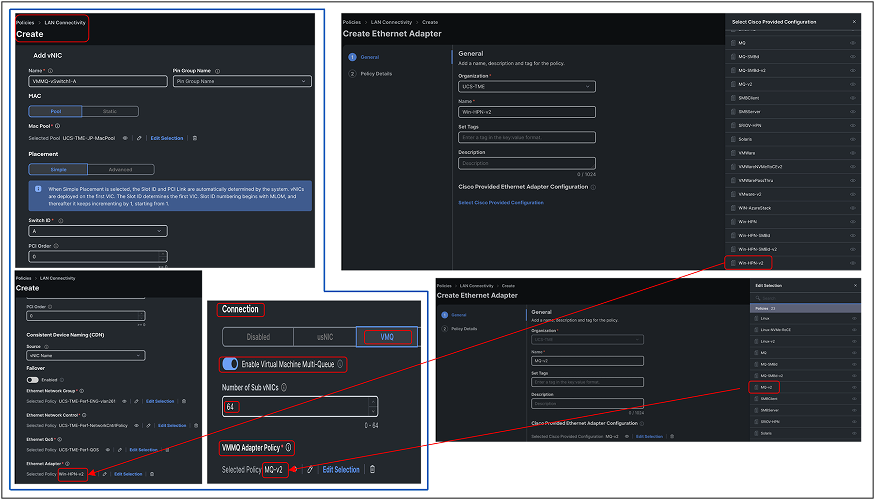Choose Advanced placement
This screenshot has height=500, width=875.
tap(121, 170)
